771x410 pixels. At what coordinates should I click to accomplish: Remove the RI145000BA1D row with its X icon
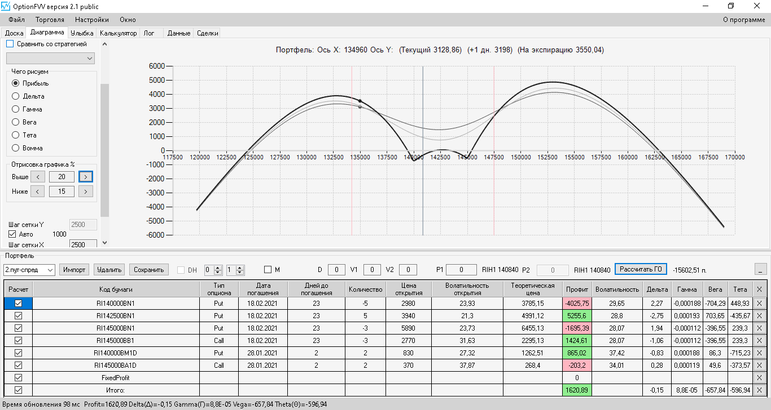click(759, 366)
